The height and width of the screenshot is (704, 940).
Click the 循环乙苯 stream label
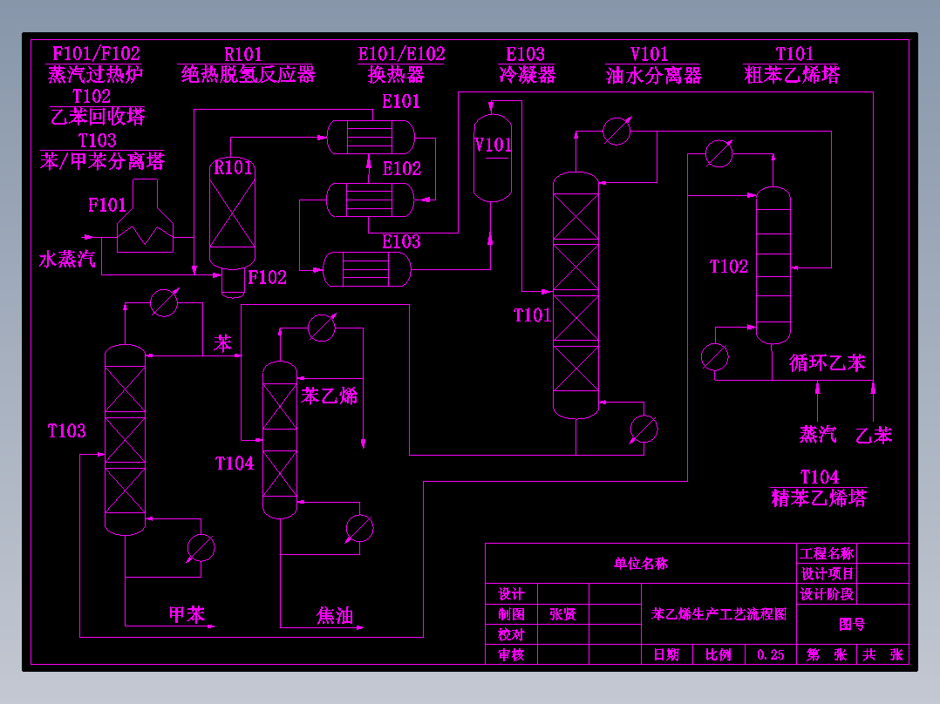(828, 362)
